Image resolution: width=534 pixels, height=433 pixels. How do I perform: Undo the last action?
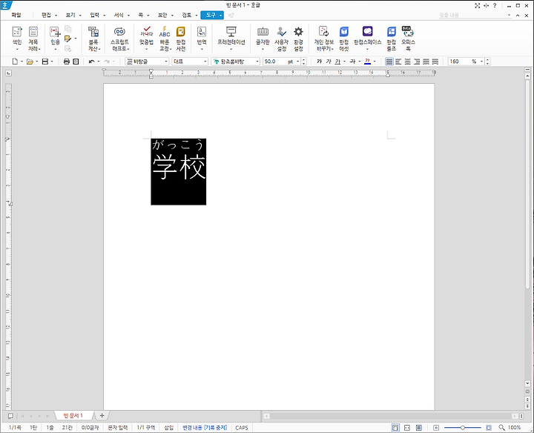[91, 62]
